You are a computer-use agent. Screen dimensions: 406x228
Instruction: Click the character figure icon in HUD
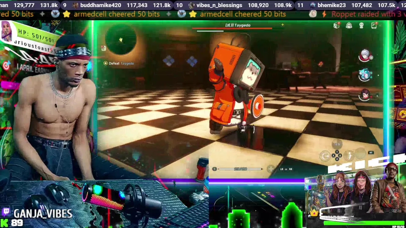tap(362, 26)
